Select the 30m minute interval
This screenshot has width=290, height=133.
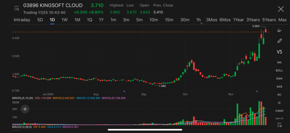pos(185,20)
